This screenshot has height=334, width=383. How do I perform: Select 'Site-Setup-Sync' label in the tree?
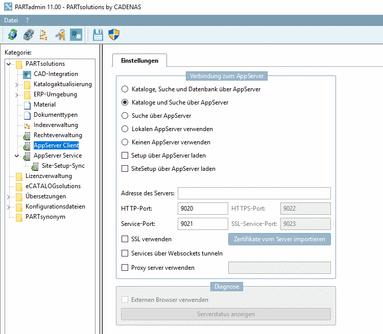pos(63,166)
